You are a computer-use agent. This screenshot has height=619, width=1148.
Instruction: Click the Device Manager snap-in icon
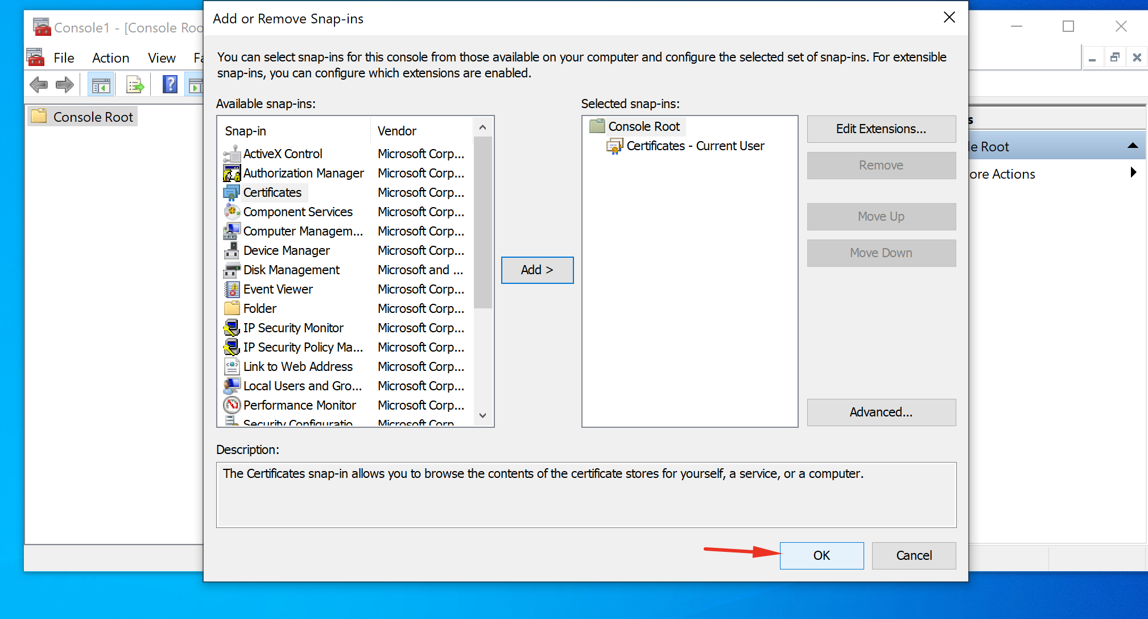click(231, 250)
